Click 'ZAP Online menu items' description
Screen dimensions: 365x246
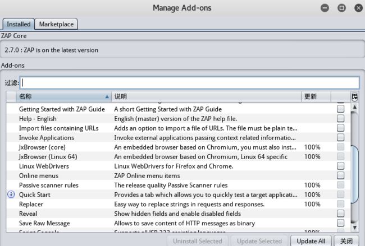[x=147, y=175]
